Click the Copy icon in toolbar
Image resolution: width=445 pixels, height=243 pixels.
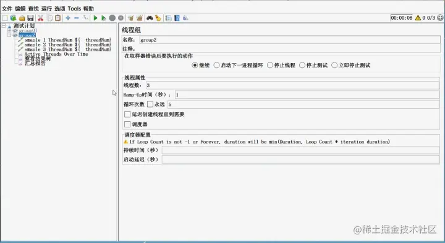click(x=49, y=18)
